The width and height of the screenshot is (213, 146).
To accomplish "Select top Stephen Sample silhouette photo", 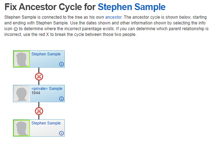I will tap(22, 59).
